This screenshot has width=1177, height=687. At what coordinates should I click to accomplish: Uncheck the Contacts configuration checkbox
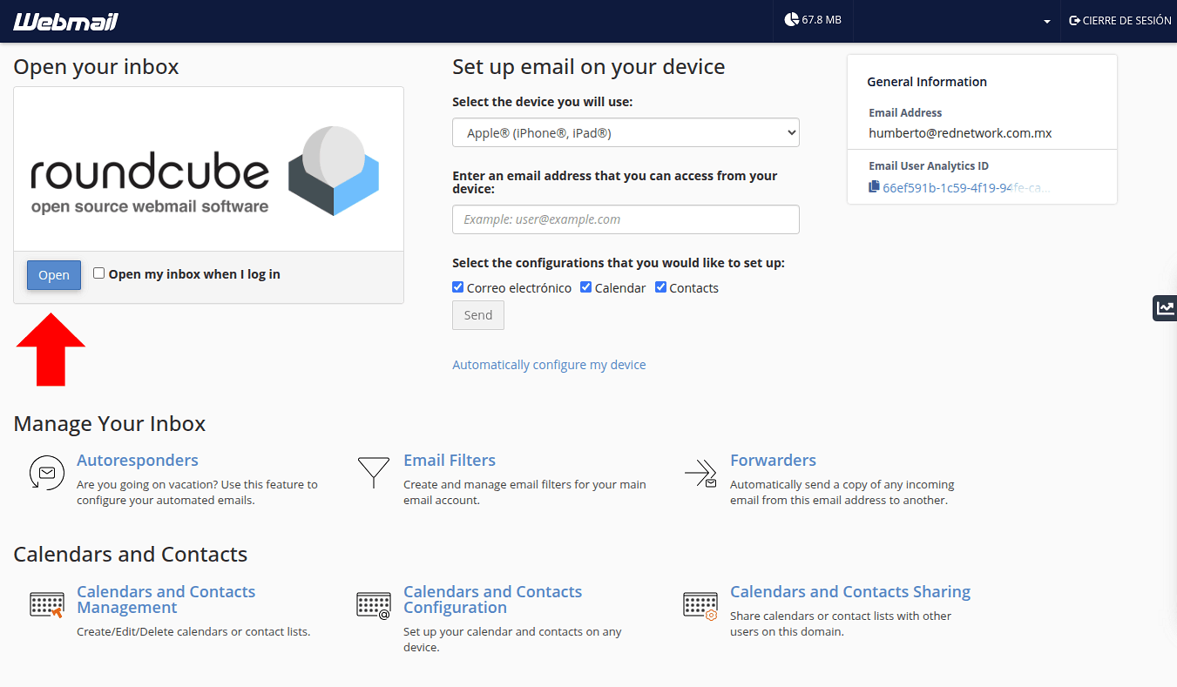[x=660, y=287]
